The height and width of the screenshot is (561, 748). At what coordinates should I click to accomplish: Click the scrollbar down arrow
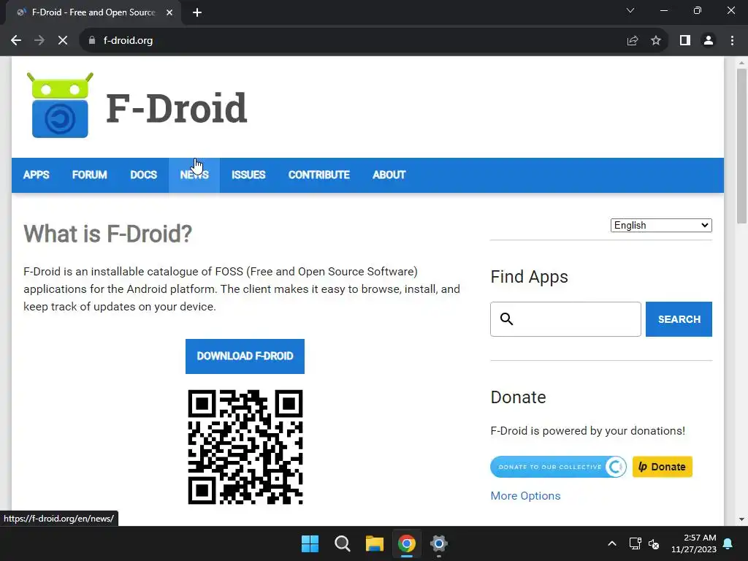pyautogui.click(x=742, y=519)
